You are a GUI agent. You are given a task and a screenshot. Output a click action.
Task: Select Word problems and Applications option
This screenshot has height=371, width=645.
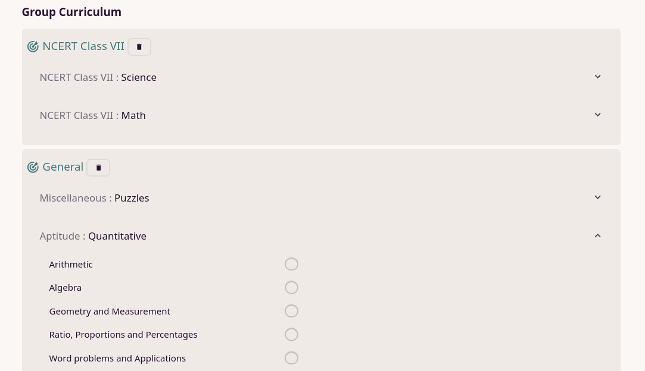291,358
